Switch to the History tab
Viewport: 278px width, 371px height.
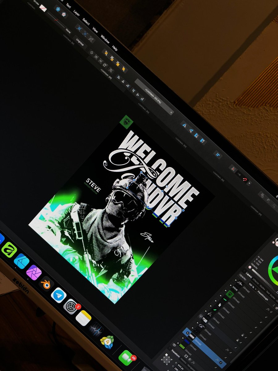(x=183, y=360)
